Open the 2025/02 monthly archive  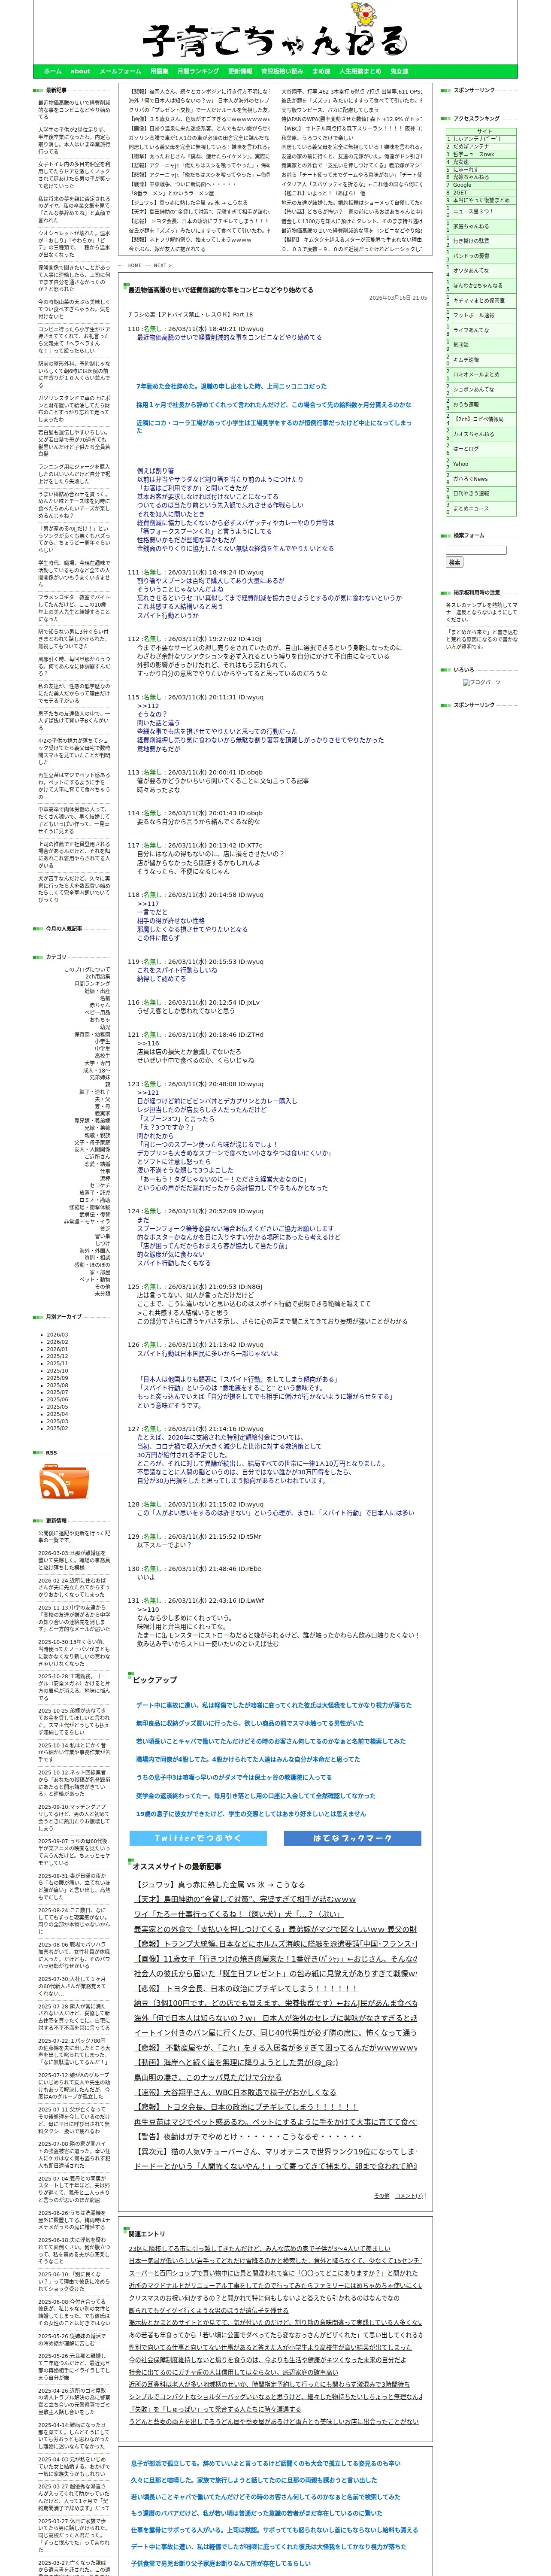(x=57, y=1428)
